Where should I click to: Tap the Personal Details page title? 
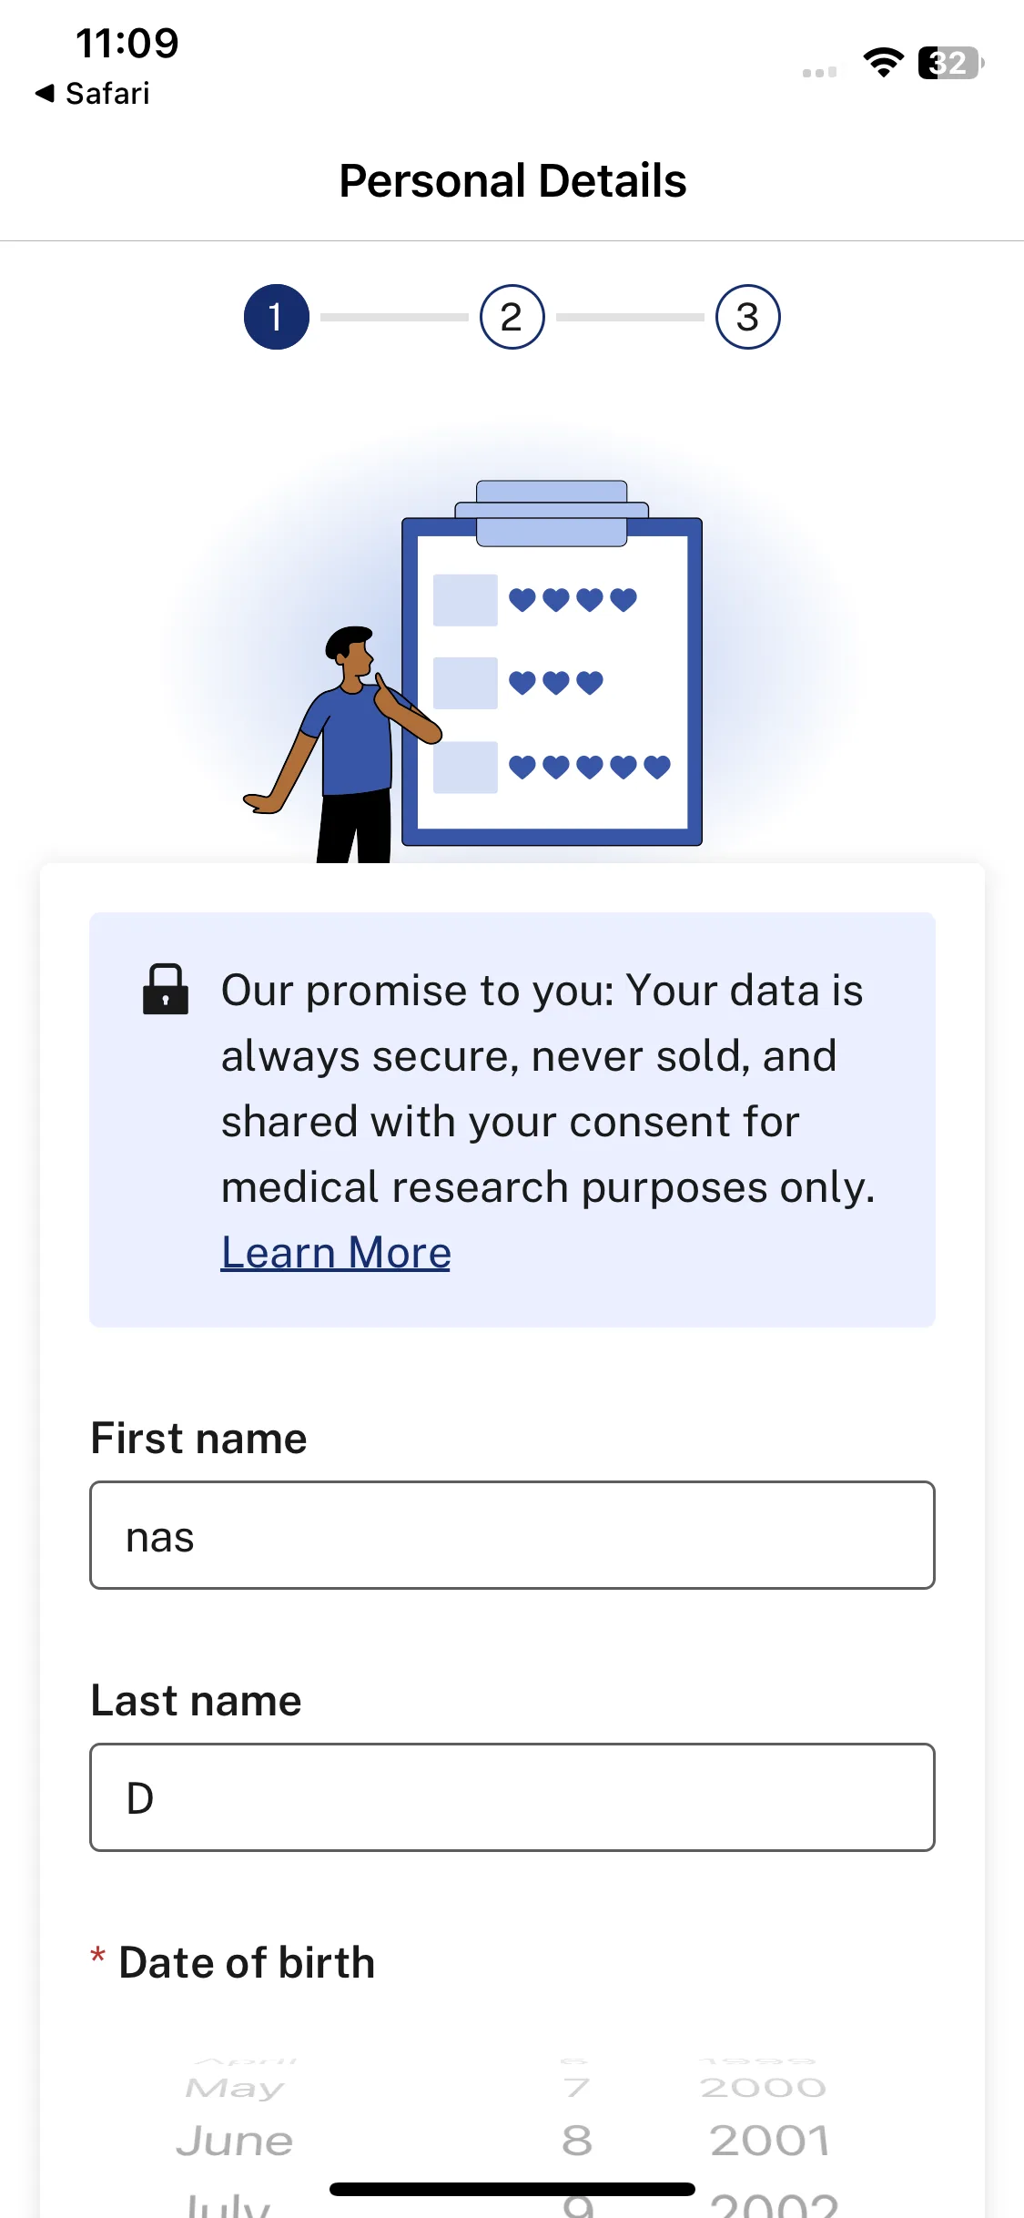coord(512,180)
